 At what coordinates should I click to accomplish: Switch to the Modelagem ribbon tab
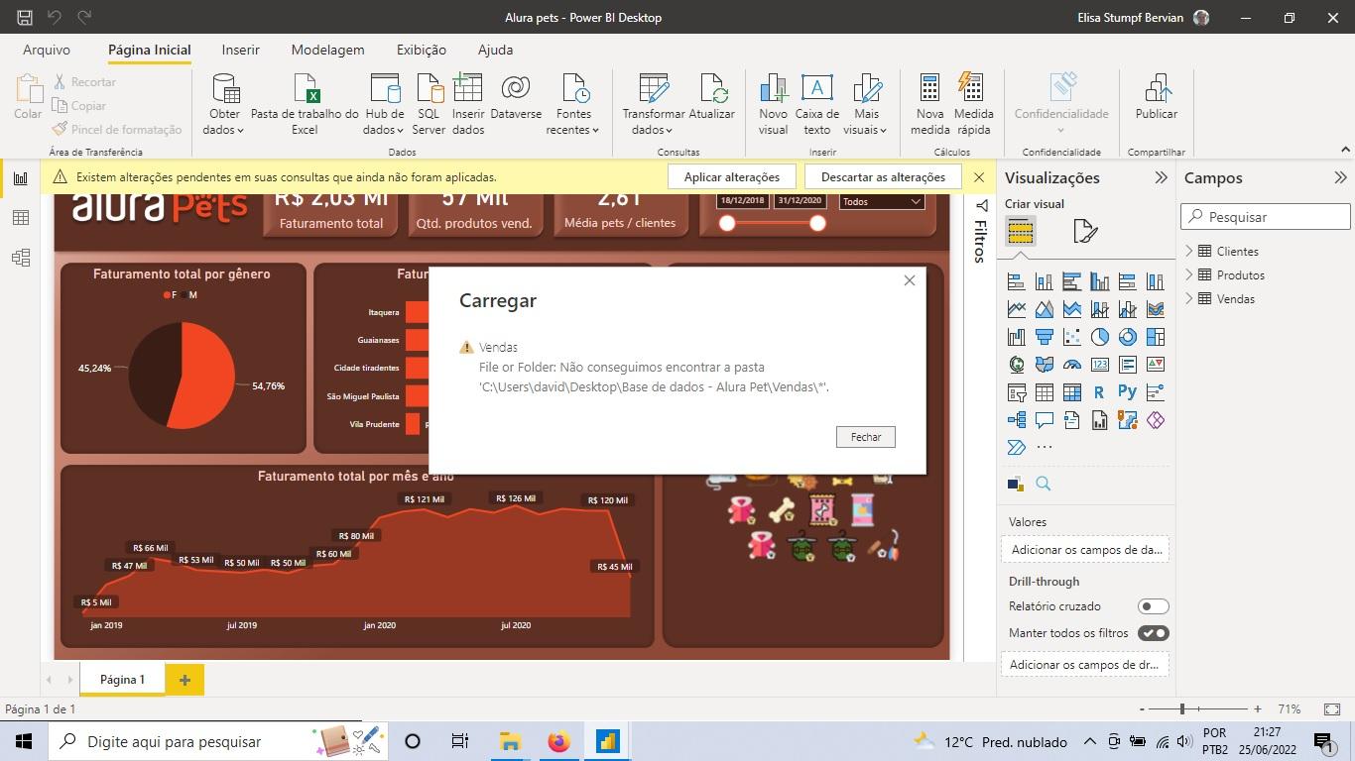[327, 50]
